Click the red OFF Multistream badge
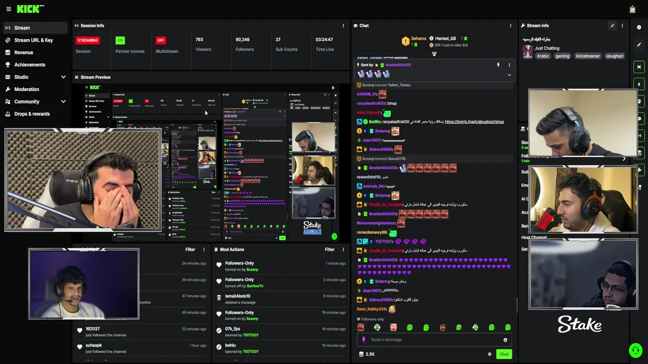This screenshot has width=648, height=364. click(x=160, y=40)
